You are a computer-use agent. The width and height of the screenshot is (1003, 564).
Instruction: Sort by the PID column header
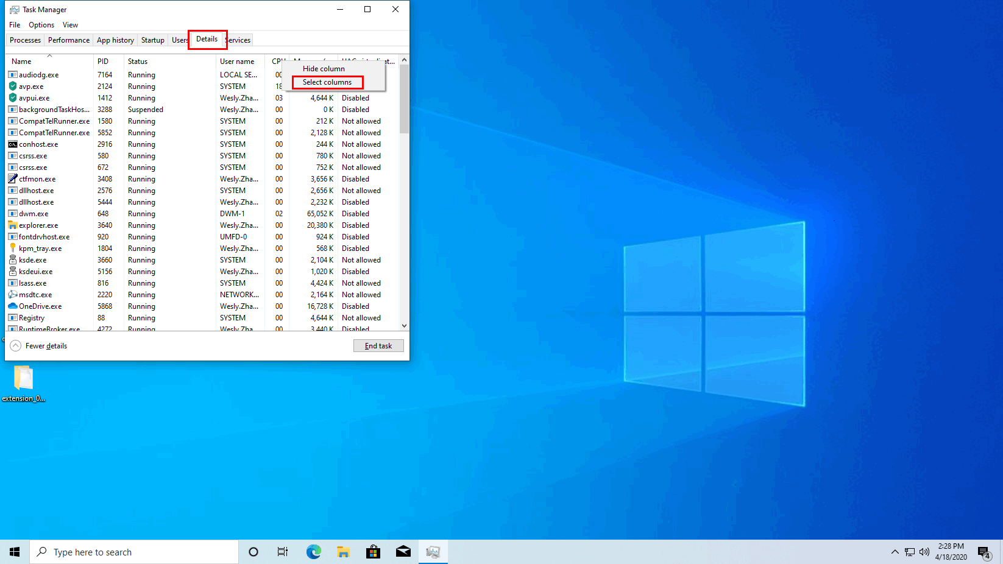tap(108, 61)
